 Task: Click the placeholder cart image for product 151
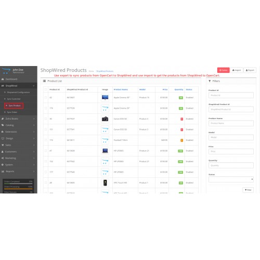click(x=105, y=129)
